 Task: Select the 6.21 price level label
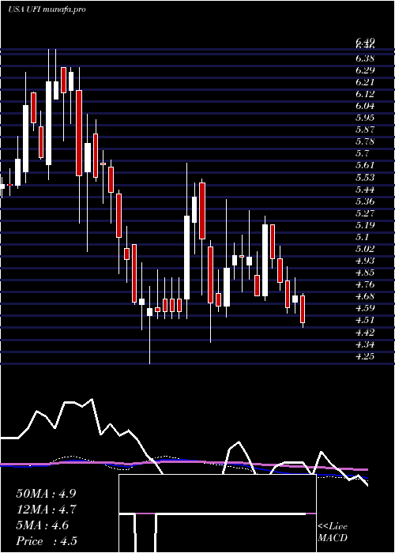coord(365,82)
